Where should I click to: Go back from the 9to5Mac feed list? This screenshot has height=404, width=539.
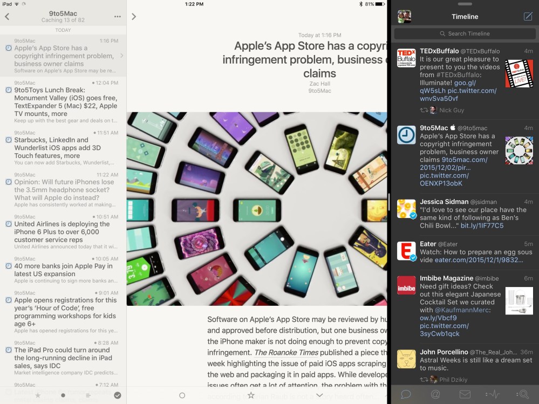tap(7, 17)
